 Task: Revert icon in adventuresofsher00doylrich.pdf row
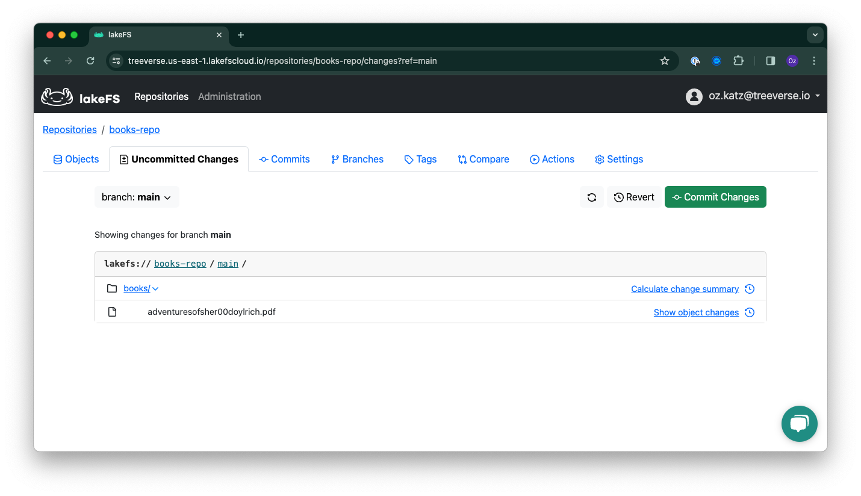[750, 312]
